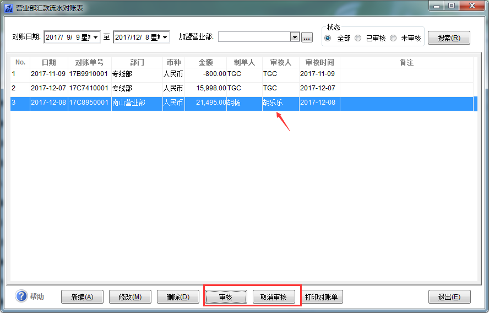Open the start date picker dropdown arrow
The height and width of the screenshot is (313, 489).
click(95, 37)
